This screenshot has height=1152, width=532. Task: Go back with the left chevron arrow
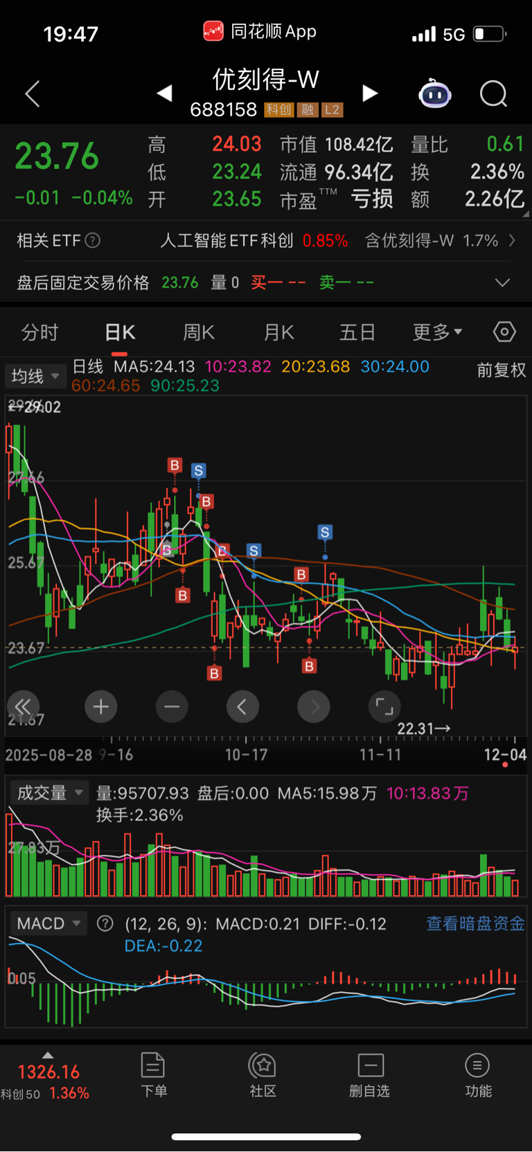(x=32, y=94)
